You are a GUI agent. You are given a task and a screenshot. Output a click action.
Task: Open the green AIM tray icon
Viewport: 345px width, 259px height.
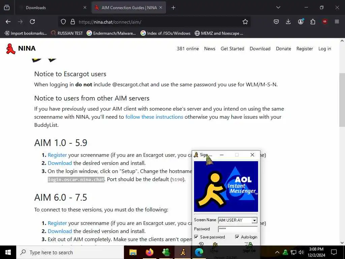pyautogui.click(x=286, y=252)
